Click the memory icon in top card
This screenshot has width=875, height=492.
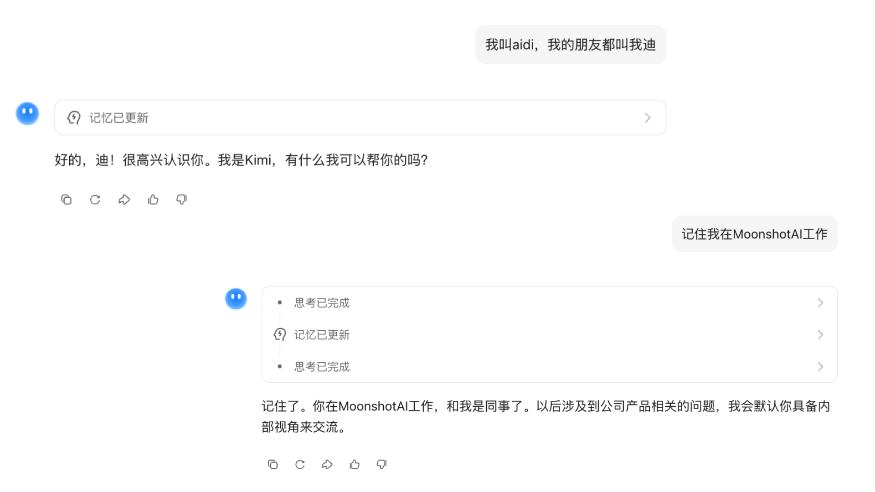click(x=74, y=118)
